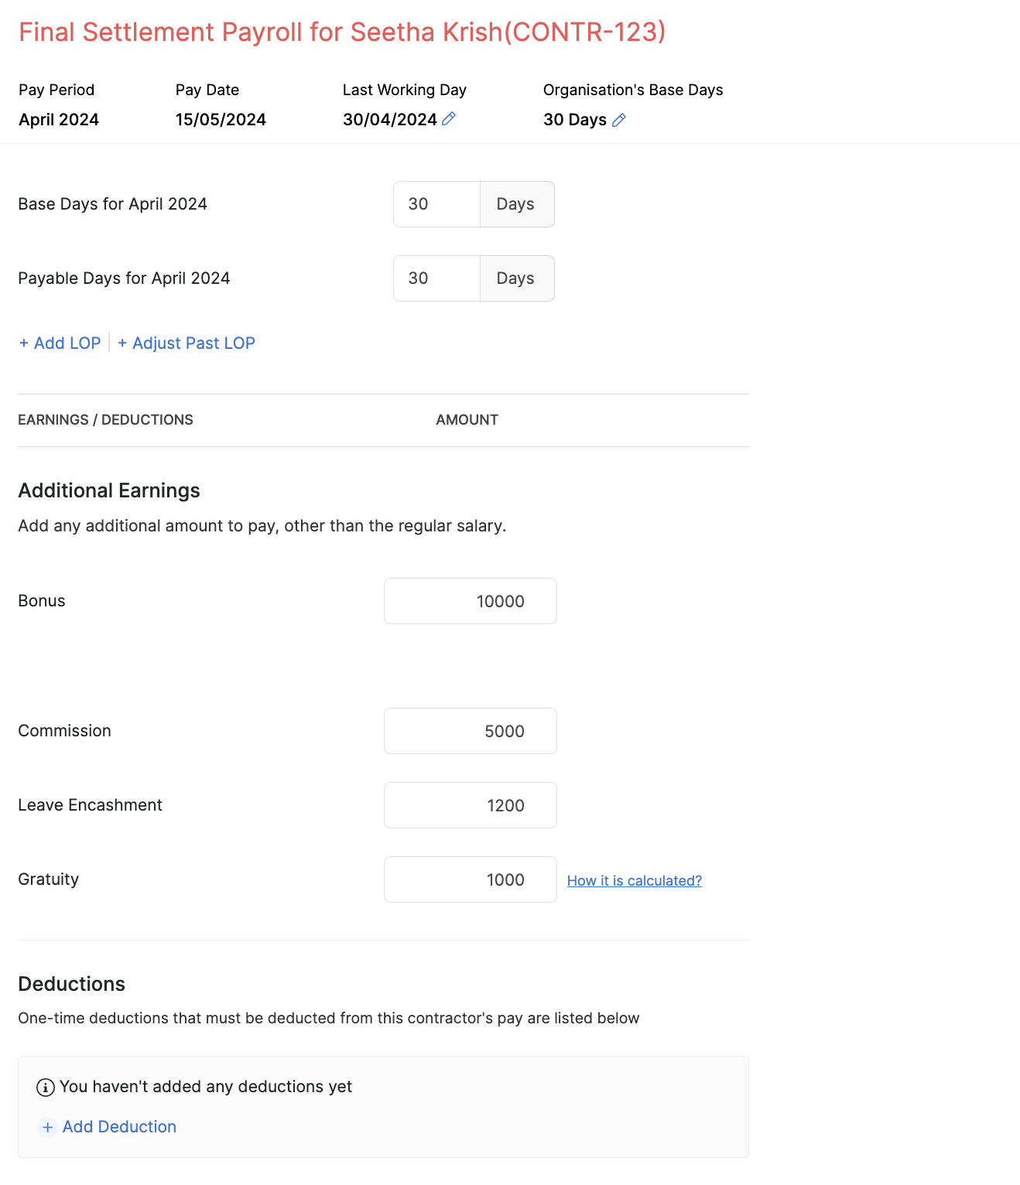Image resolution: width=1020 pixels, height=1185 pixels.
Task: Click the plus icon before Add LOP
Action: coord(24,343)
